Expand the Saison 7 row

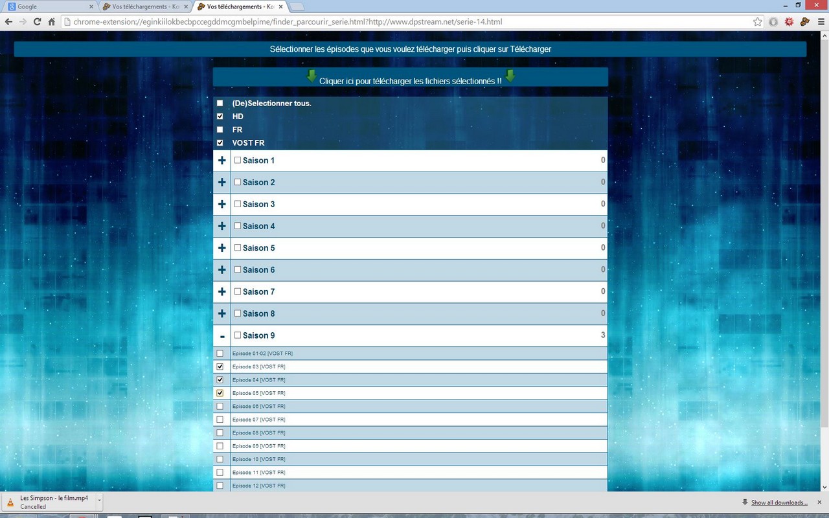click(x=222, y=292)
